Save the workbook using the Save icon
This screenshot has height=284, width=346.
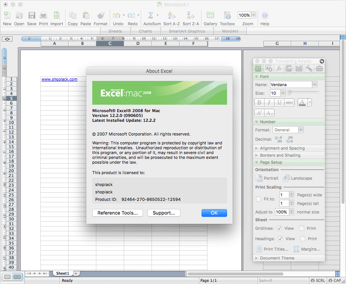[31, 15]
